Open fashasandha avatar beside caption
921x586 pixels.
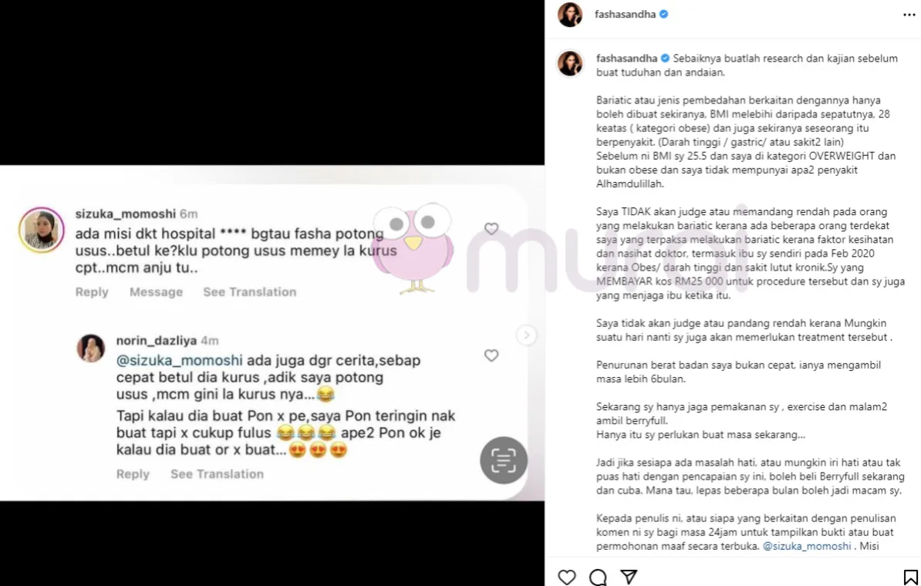click(570, 63)
